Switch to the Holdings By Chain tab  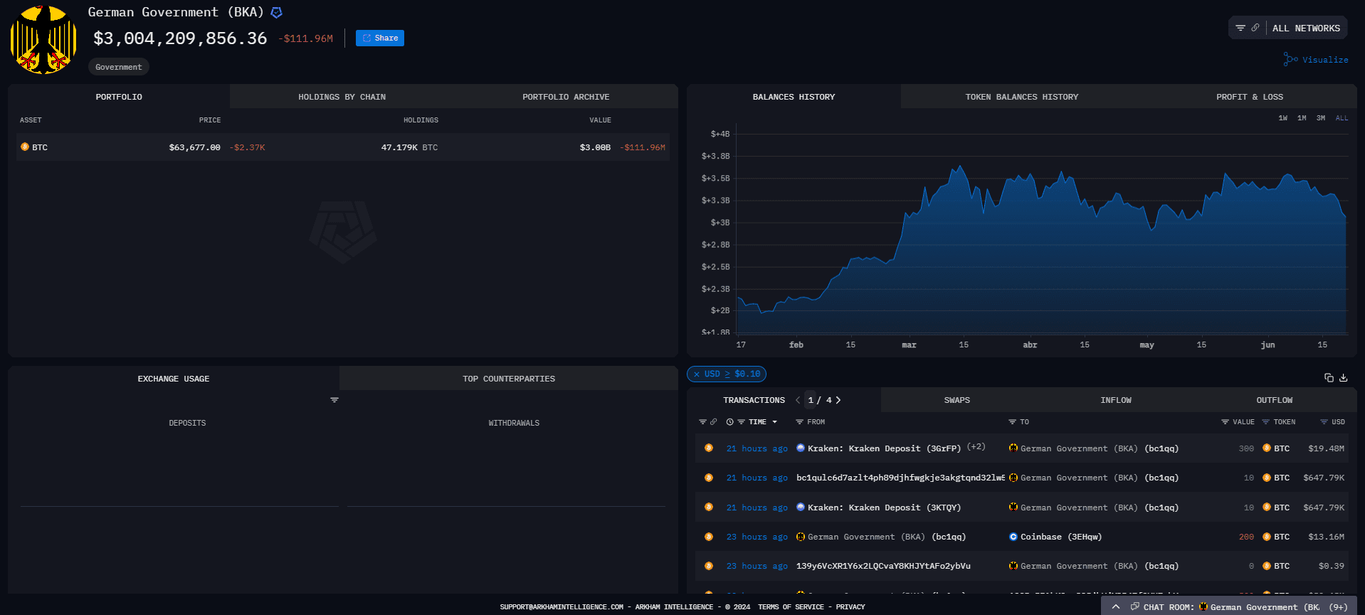(342, 96)
